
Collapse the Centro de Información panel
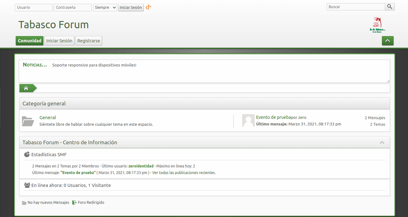382,142
